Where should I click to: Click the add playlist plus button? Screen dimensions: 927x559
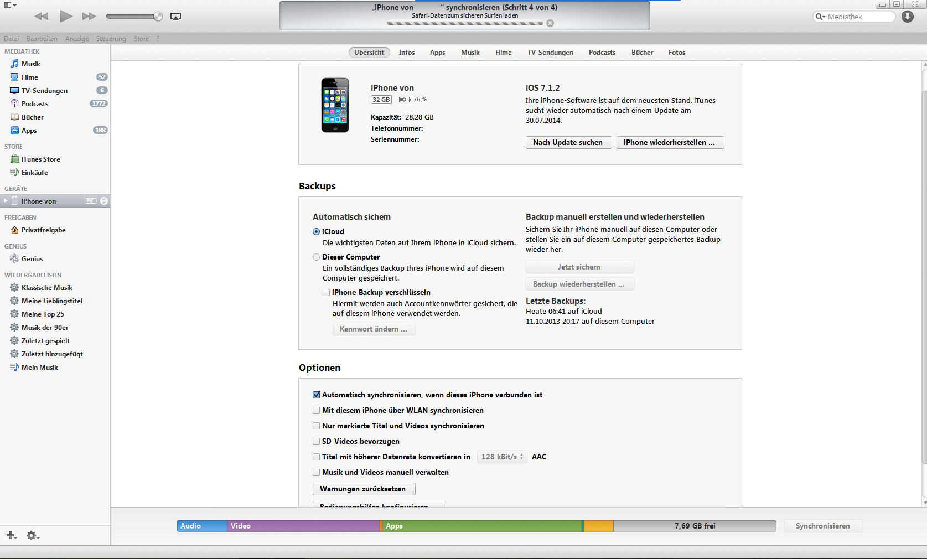pos(11,535)
